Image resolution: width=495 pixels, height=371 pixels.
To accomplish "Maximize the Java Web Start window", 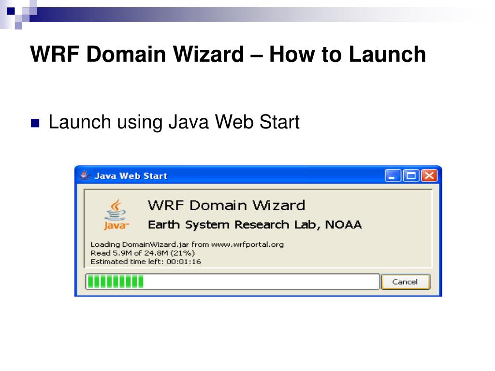I will pyautogui.click(x=411, y=176).
